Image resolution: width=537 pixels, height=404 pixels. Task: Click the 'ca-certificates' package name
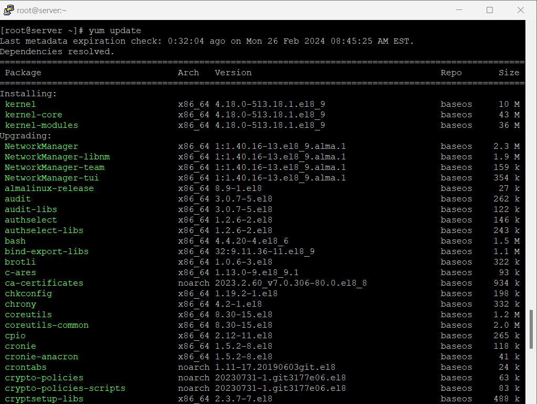[44, 283]
